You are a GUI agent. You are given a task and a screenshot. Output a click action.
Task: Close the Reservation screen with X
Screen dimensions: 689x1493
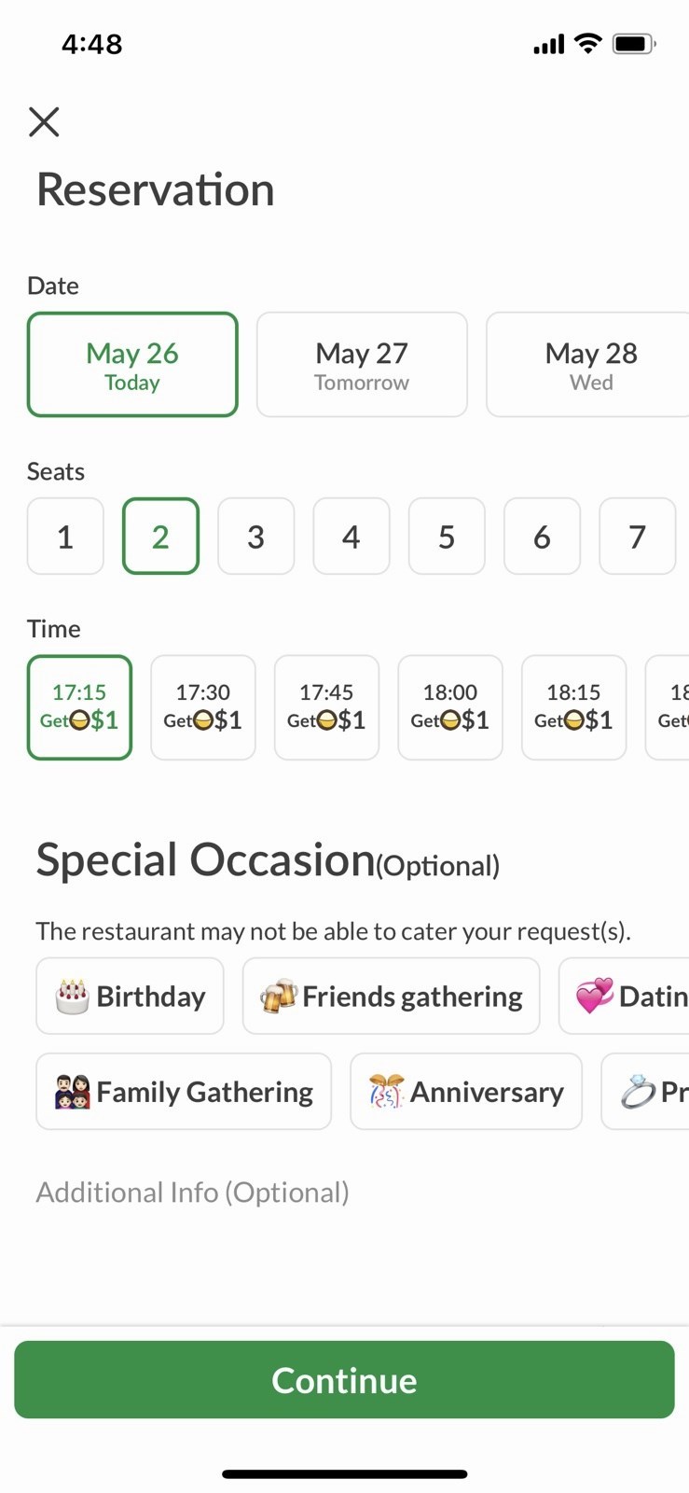tap(44, 121)
